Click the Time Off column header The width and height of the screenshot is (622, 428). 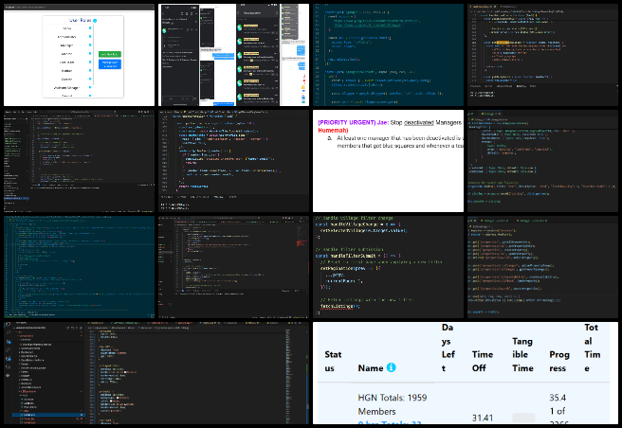pyautogui.click(x=482, y=361)
